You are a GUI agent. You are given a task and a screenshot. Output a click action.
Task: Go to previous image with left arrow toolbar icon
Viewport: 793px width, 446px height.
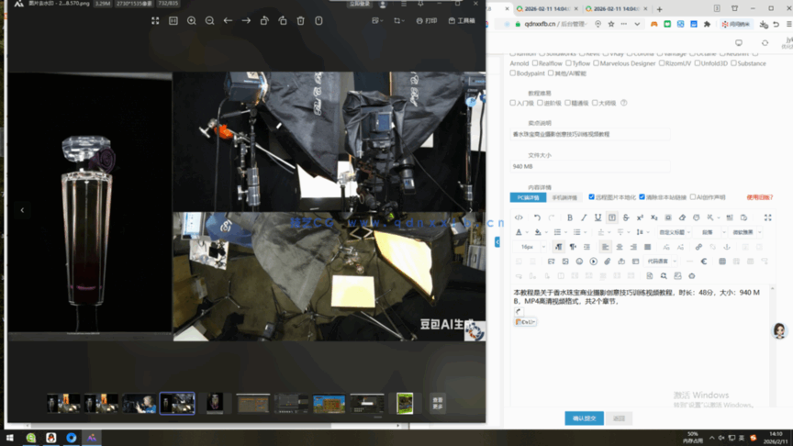229,21
